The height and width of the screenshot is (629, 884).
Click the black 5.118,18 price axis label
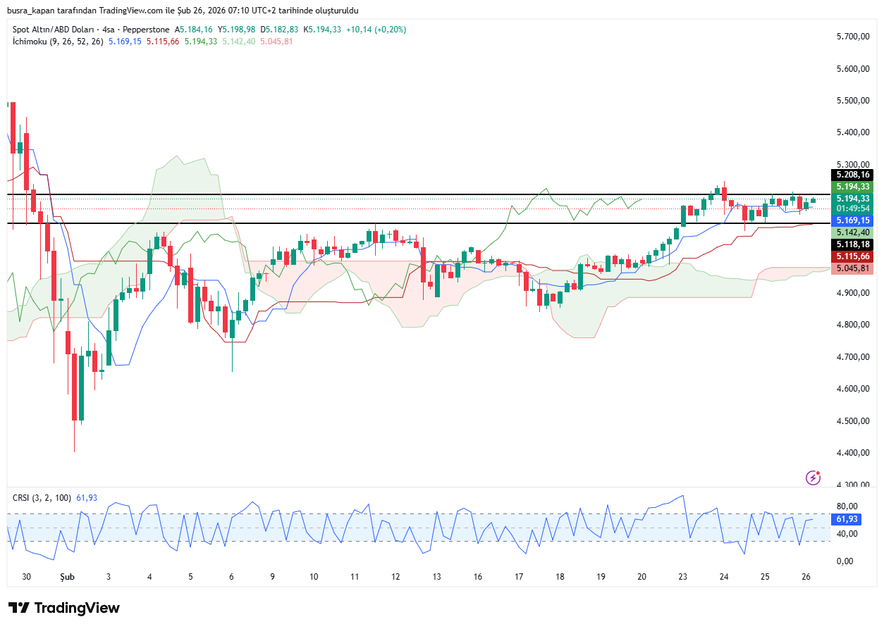853,244
